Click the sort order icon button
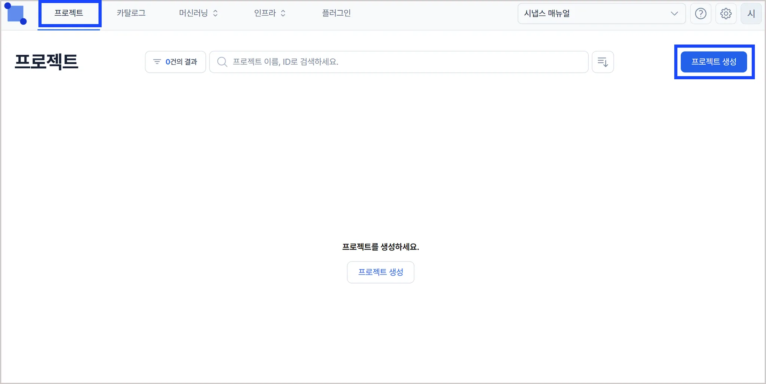The image size is (766, 384). (x=603, y=62)
